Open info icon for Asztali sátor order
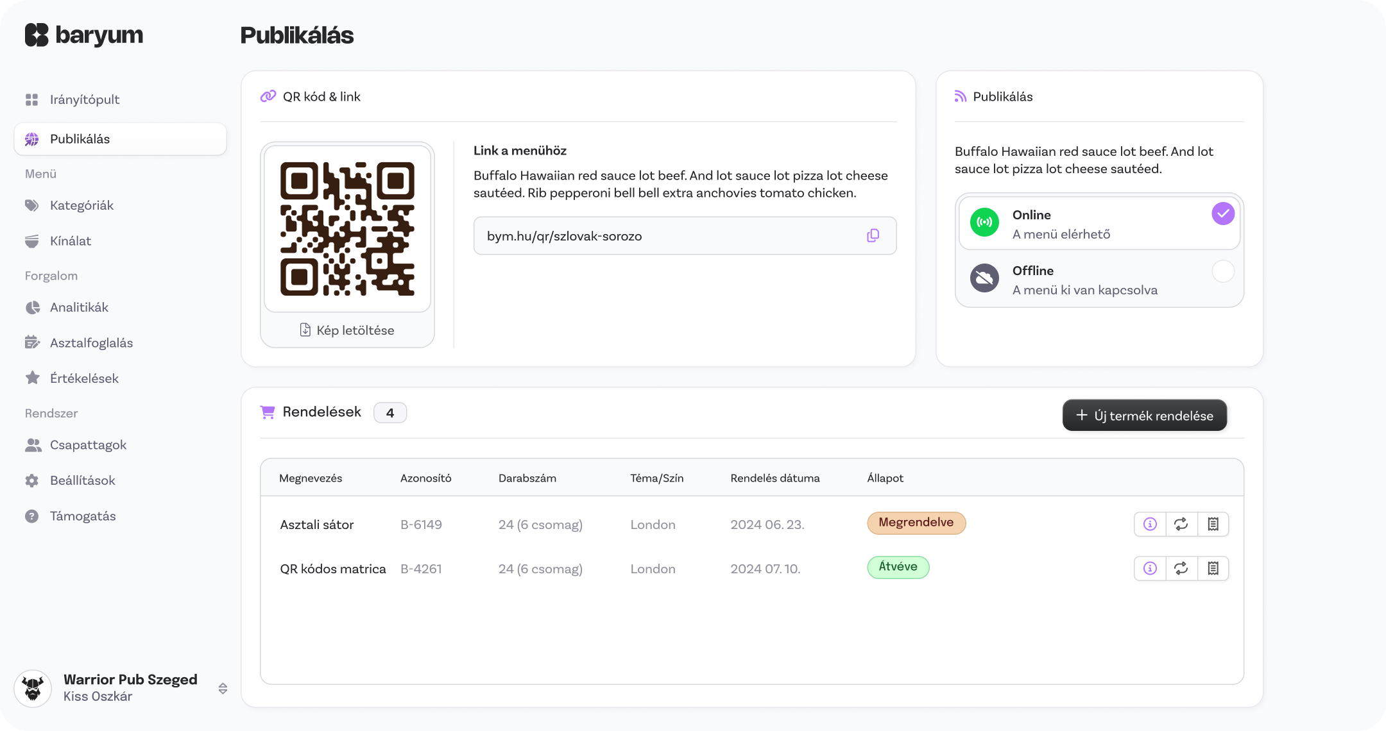Image resolution: width=1386 pixels, height=731 pixels. 1150,525
